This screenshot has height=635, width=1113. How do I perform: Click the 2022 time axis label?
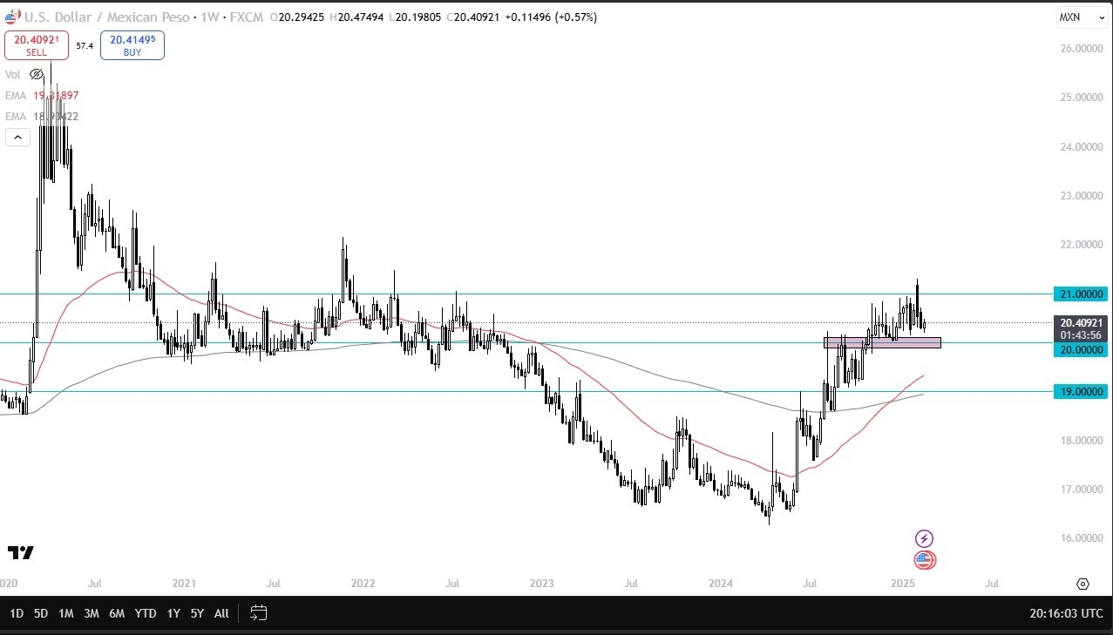pos(362,582)
